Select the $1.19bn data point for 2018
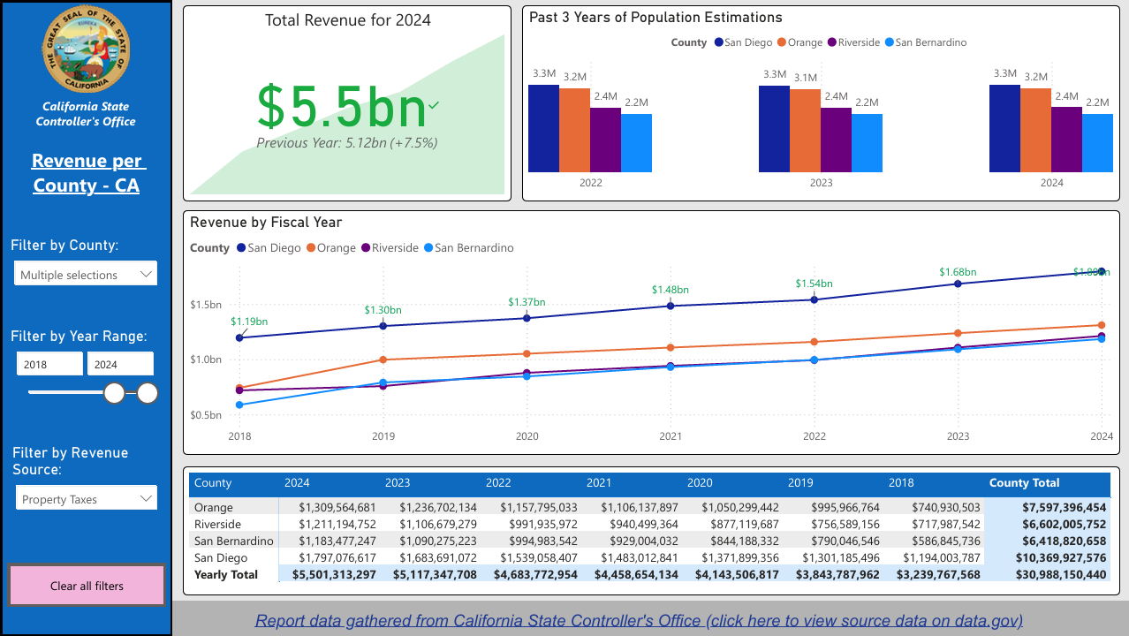Screen dimensions: 1129x636 tap(239, 337)
